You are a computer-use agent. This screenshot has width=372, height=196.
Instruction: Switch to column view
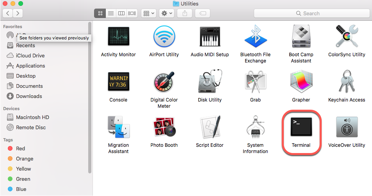pos(121,13)
